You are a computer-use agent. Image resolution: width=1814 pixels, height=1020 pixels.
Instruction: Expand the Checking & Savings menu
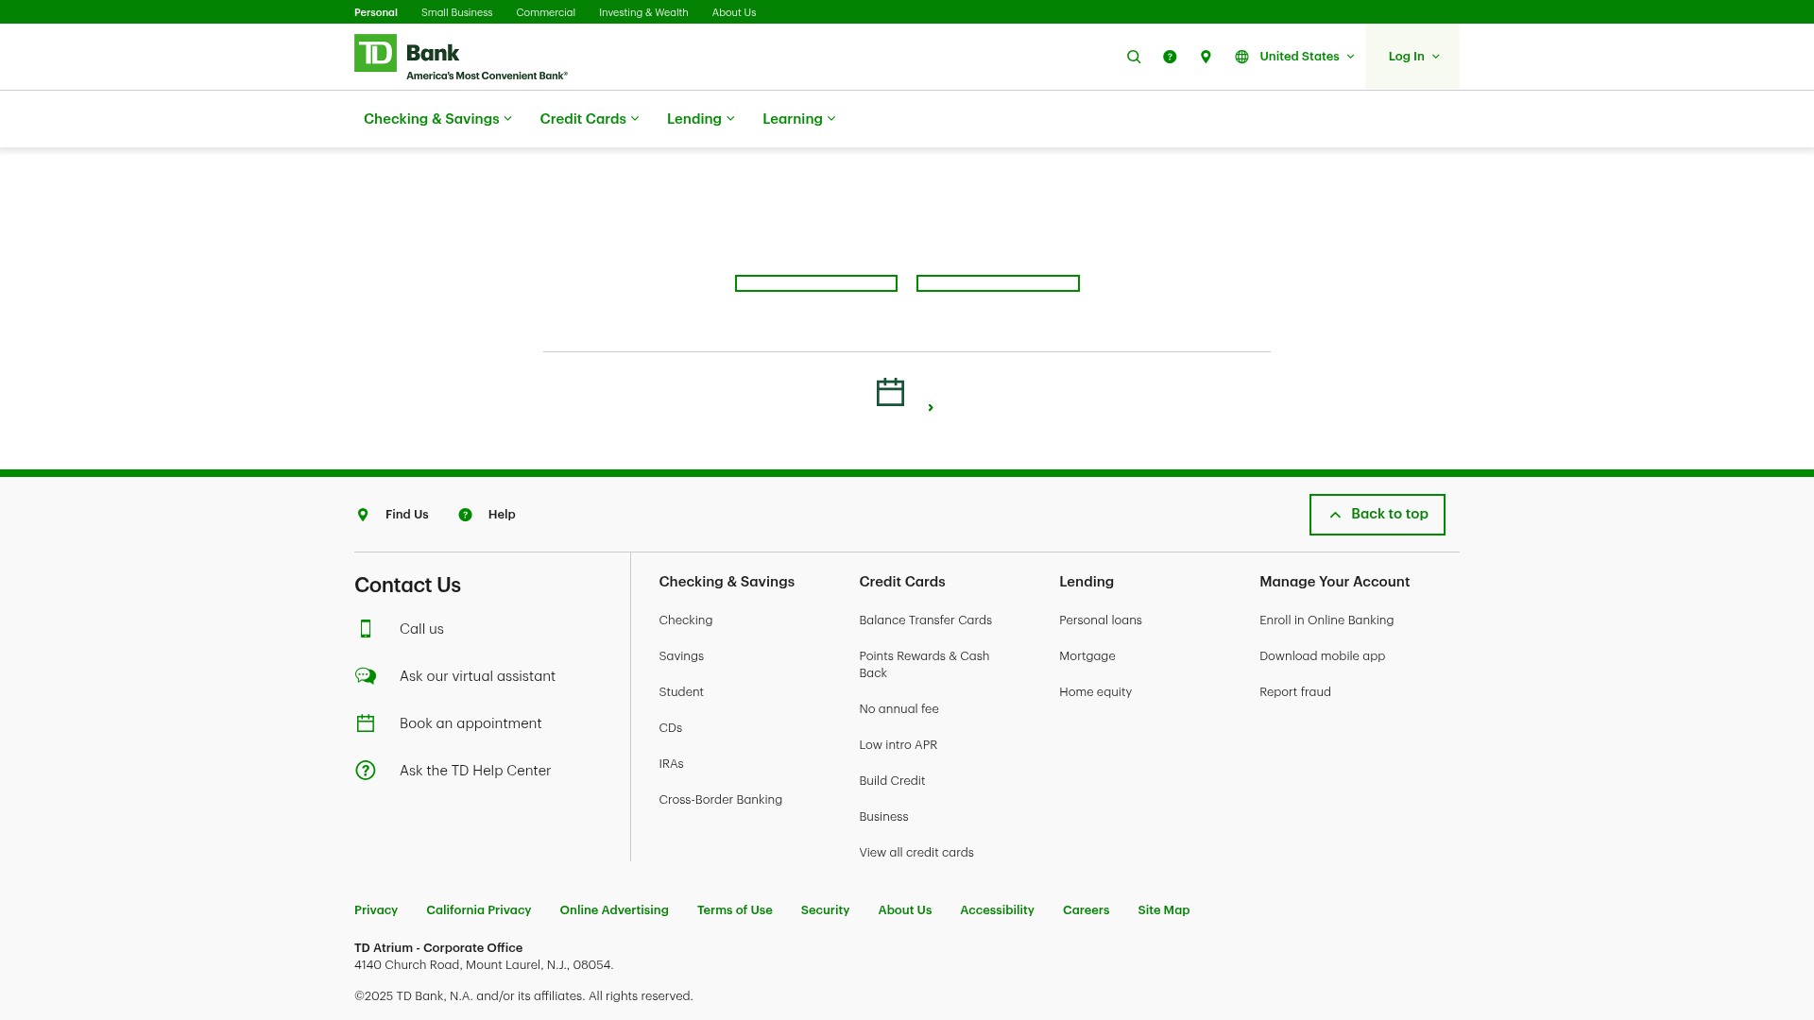tap(437, 119)
